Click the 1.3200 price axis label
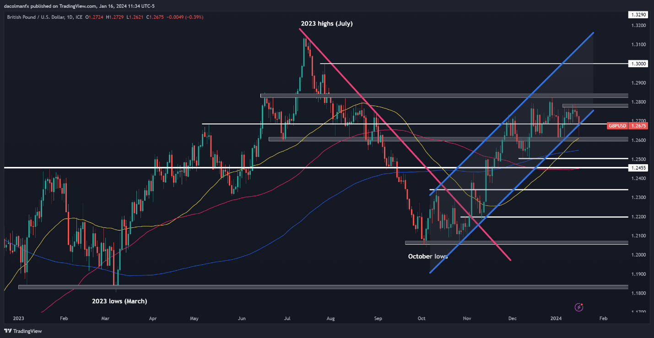 (x=638, y=25)
